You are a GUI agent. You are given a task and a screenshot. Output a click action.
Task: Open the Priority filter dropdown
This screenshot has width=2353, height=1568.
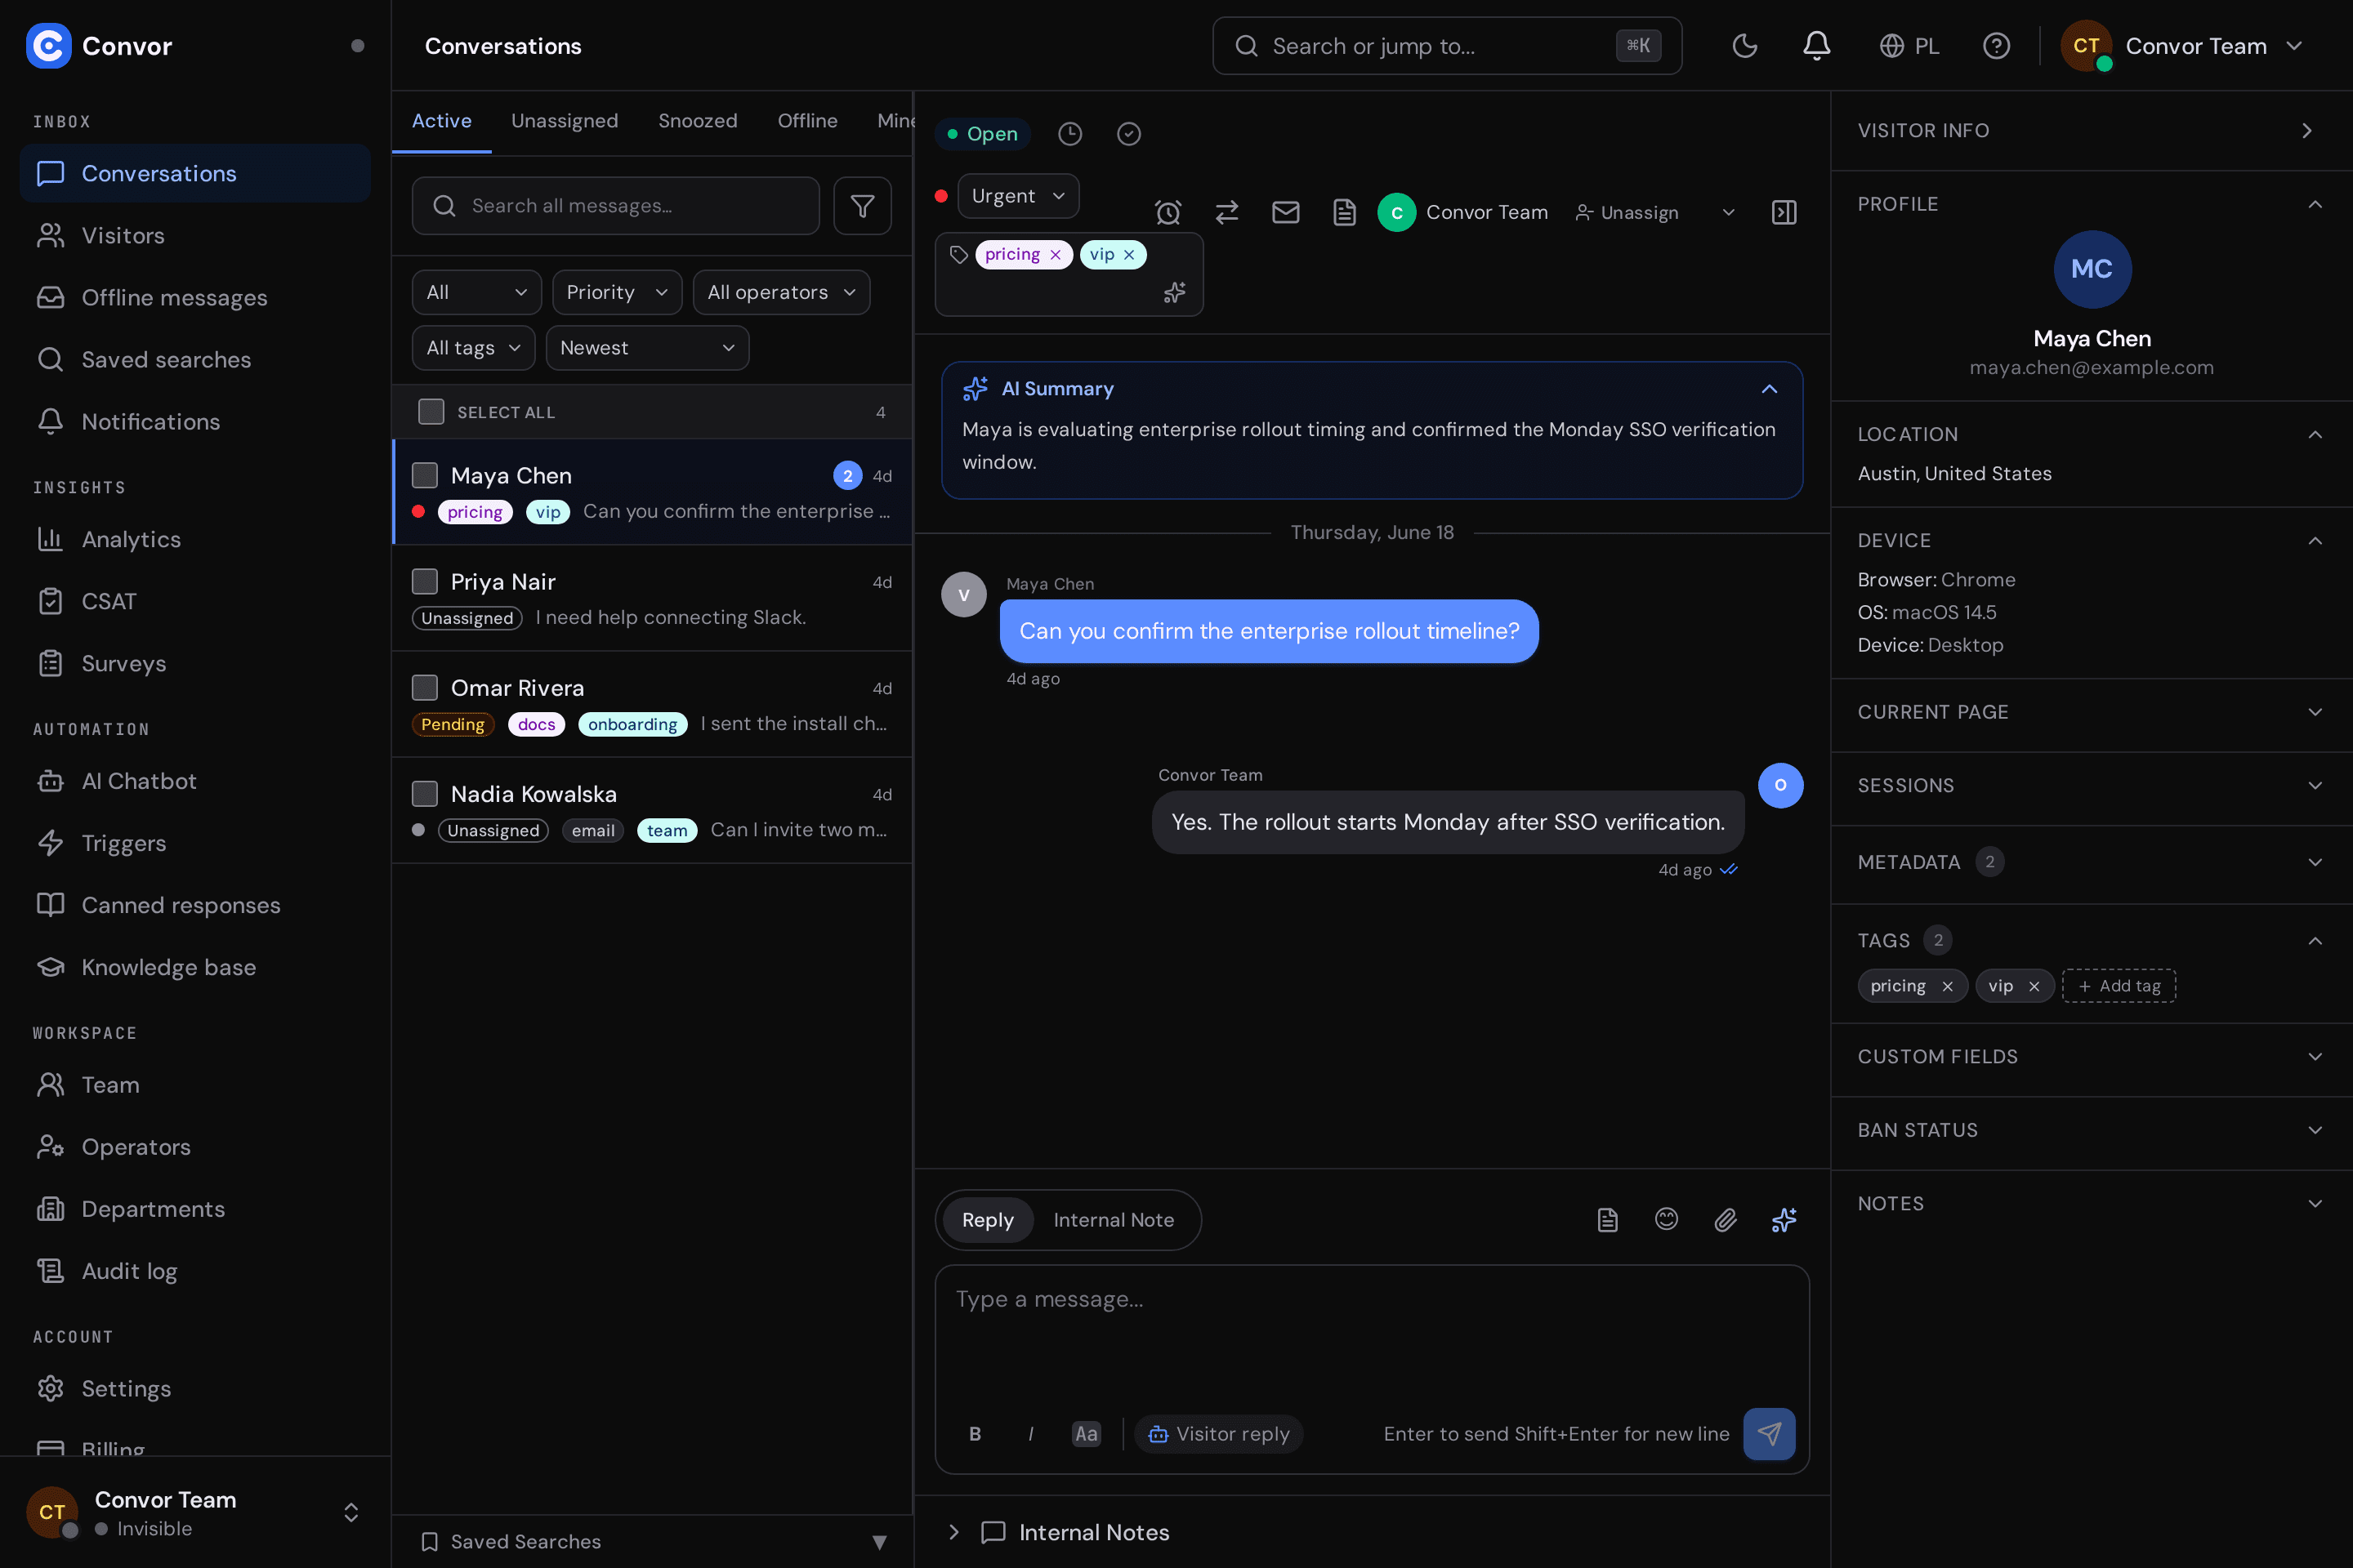[616, 292]
